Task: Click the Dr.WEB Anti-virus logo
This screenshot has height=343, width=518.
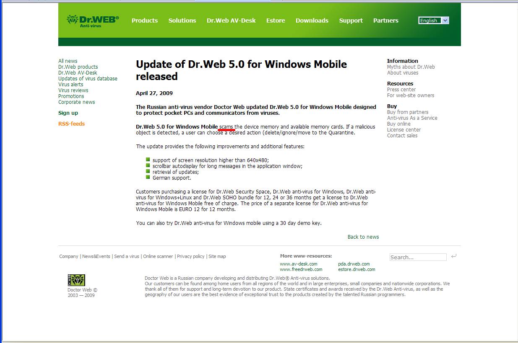Action: [x=93, y=21]
